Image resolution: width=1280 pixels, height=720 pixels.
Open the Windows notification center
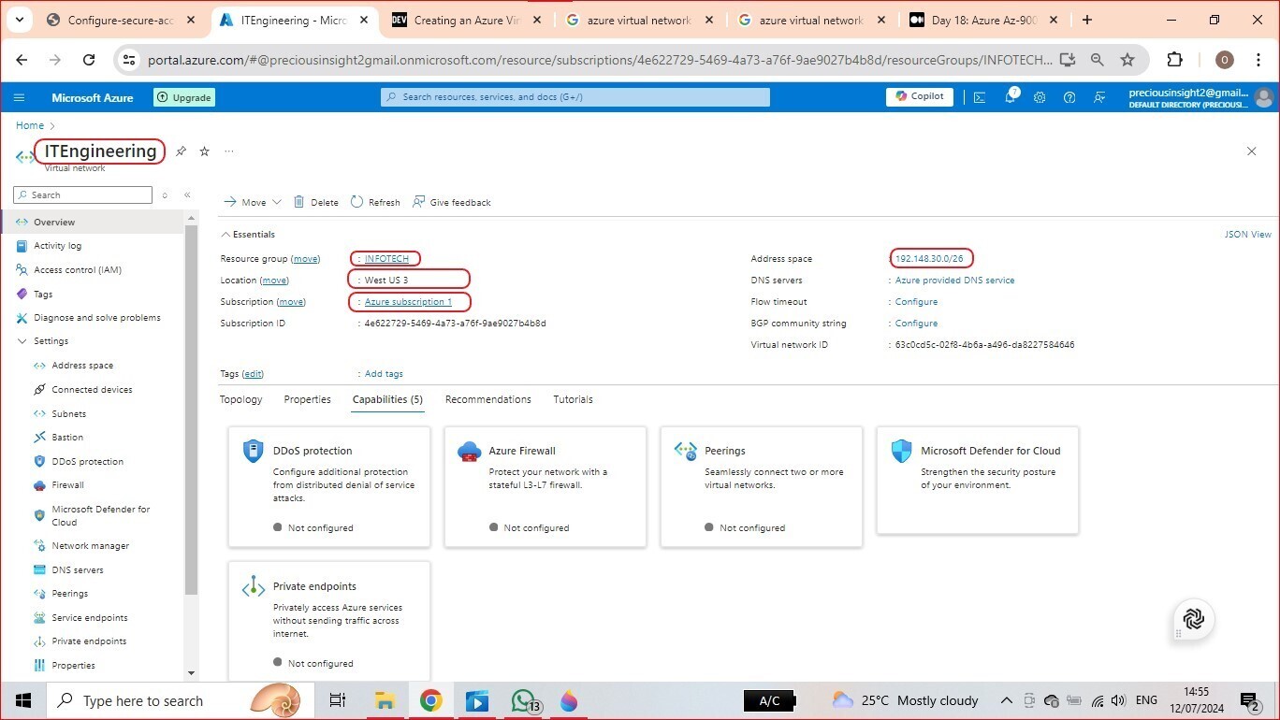tap(1250, 700)
